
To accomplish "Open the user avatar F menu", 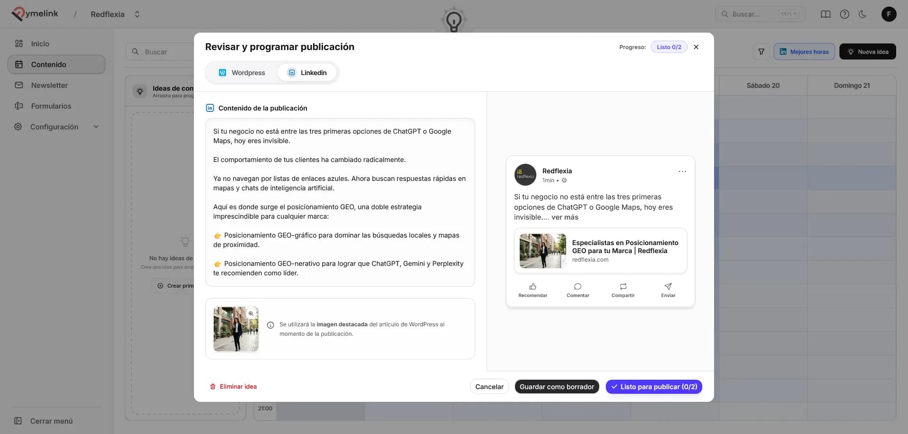I will [889, 14].
